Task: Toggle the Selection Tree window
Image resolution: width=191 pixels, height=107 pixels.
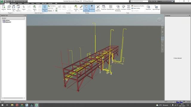Action: click(x=45, y=8)
